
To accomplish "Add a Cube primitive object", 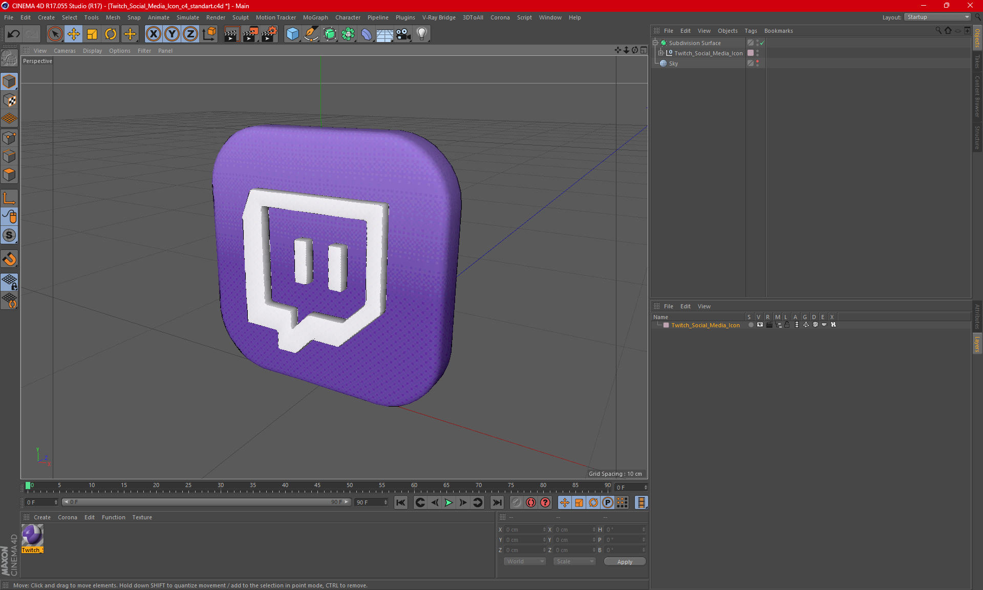I will click(292, 34).
